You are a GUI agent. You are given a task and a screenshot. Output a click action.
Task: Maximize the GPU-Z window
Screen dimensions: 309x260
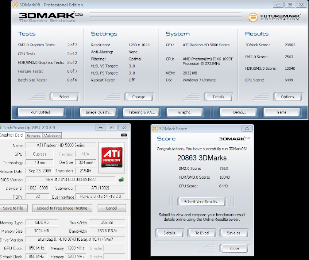tap(112, 128)
